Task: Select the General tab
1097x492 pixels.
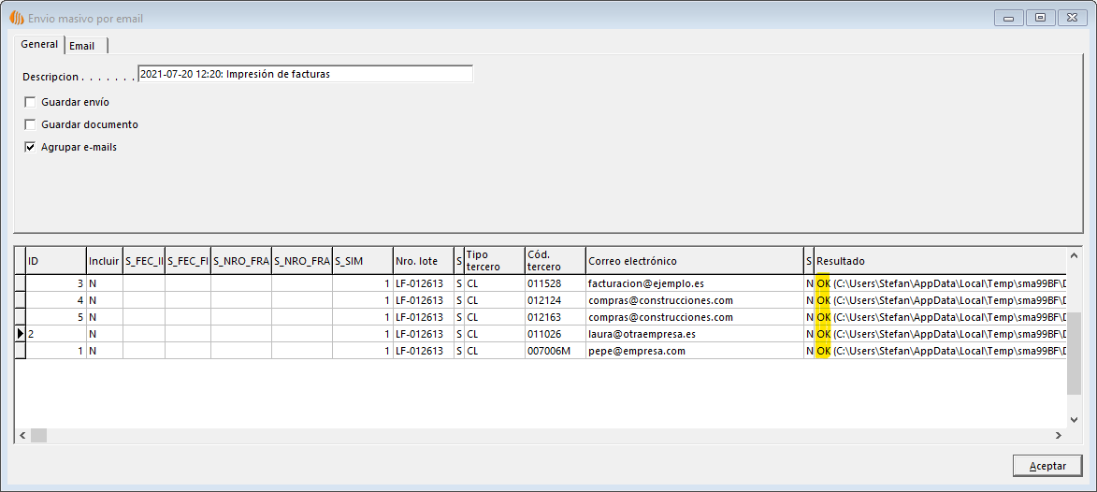Action: tap(39, 44)
